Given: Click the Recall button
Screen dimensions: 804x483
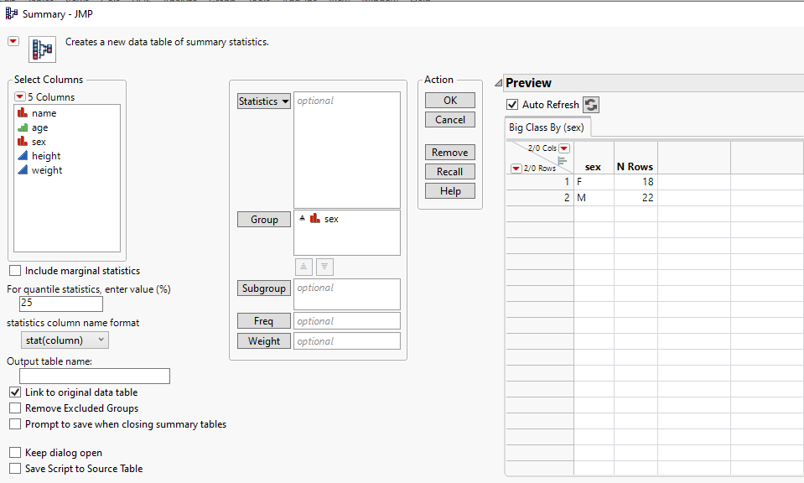Looking at the screenshot, I should tap(449, 171).
